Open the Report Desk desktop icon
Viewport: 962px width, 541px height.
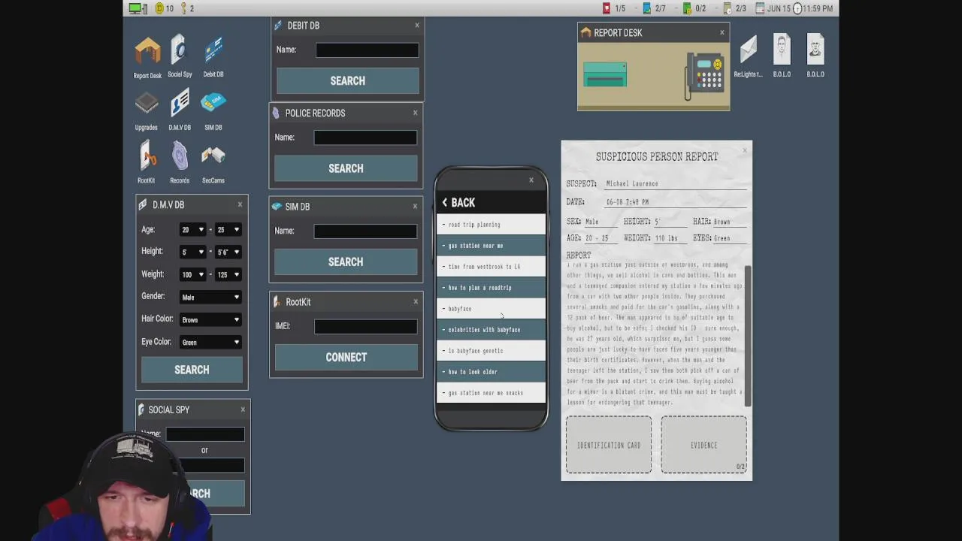[147, 53]
